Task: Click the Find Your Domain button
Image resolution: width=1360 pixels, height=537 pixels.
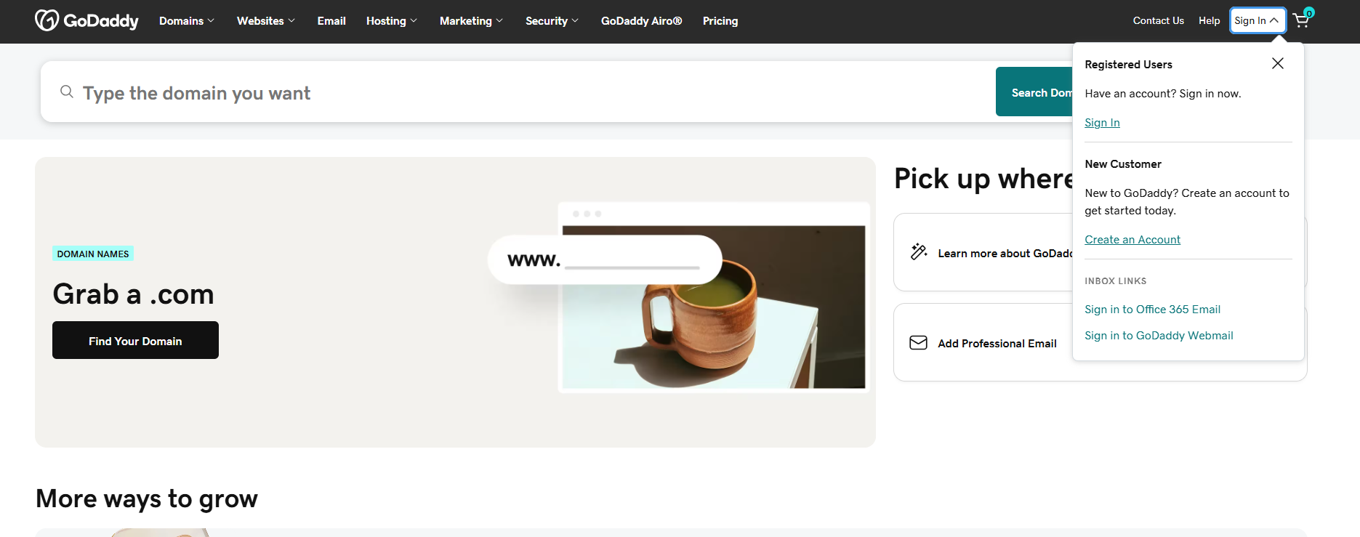Action: [135, 340]
